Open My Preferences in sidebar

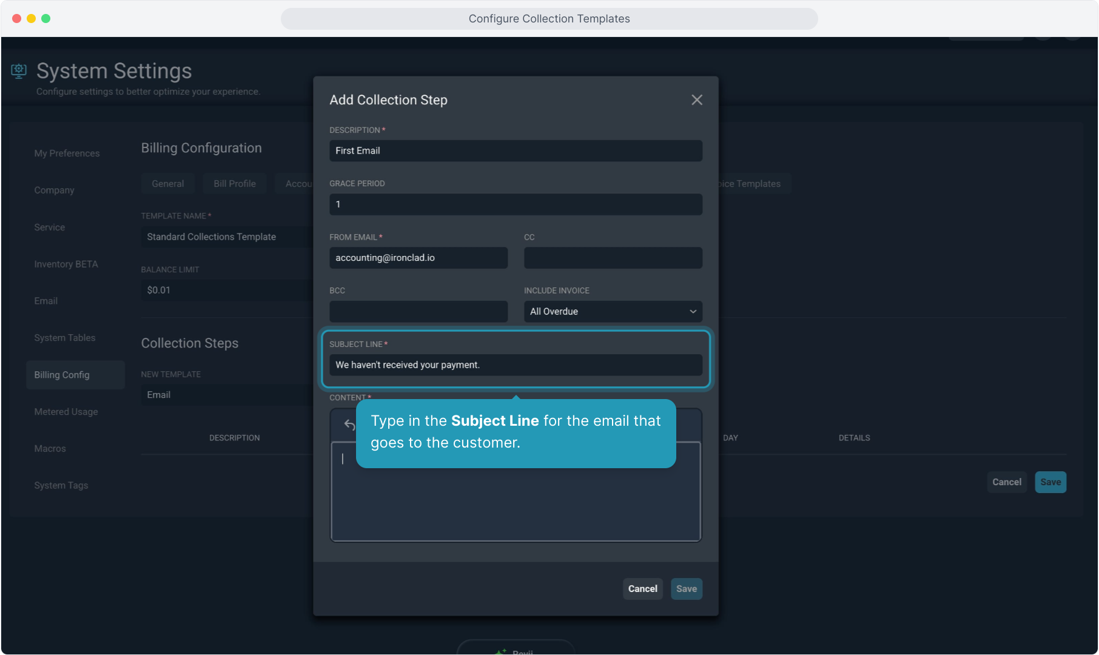(x=67, y=153)
